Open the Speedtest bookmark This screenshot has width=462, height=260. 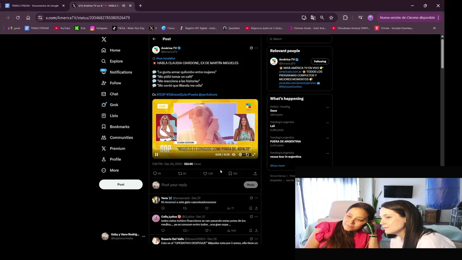click(x=231, y=28)
